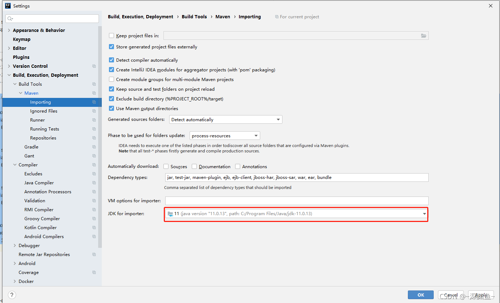Uncheck Store generated project files externally

pos(111,47)
